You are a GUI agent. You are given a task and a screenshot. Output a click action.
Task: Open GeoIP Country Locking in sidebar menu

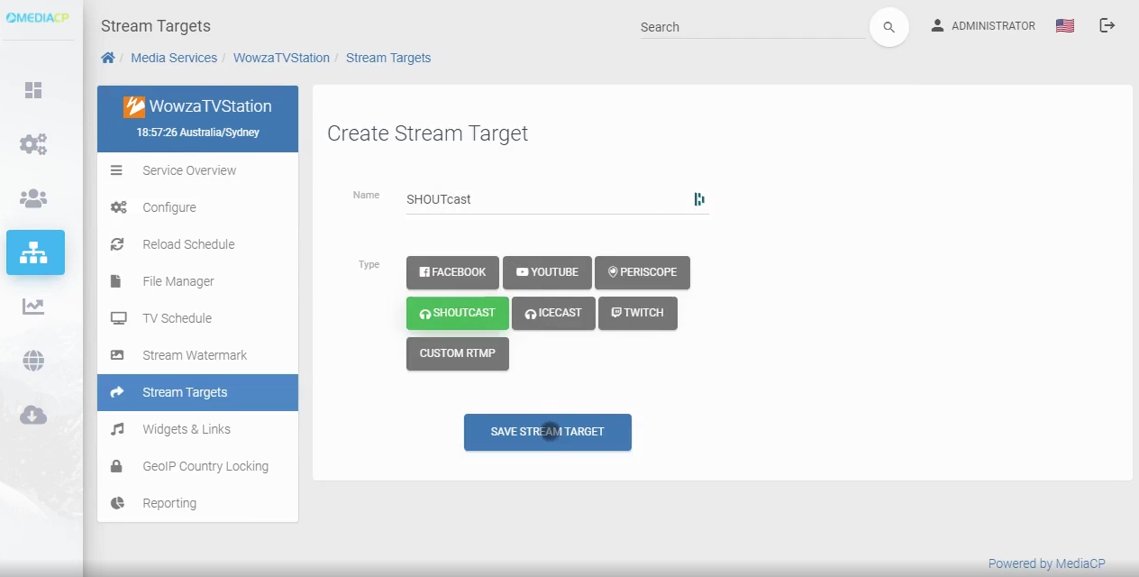(197, 466)
